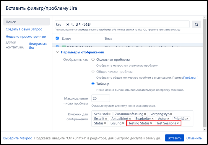Open the Выберите Макрос link
208x145 pixels.
click(x=17, y=138)
